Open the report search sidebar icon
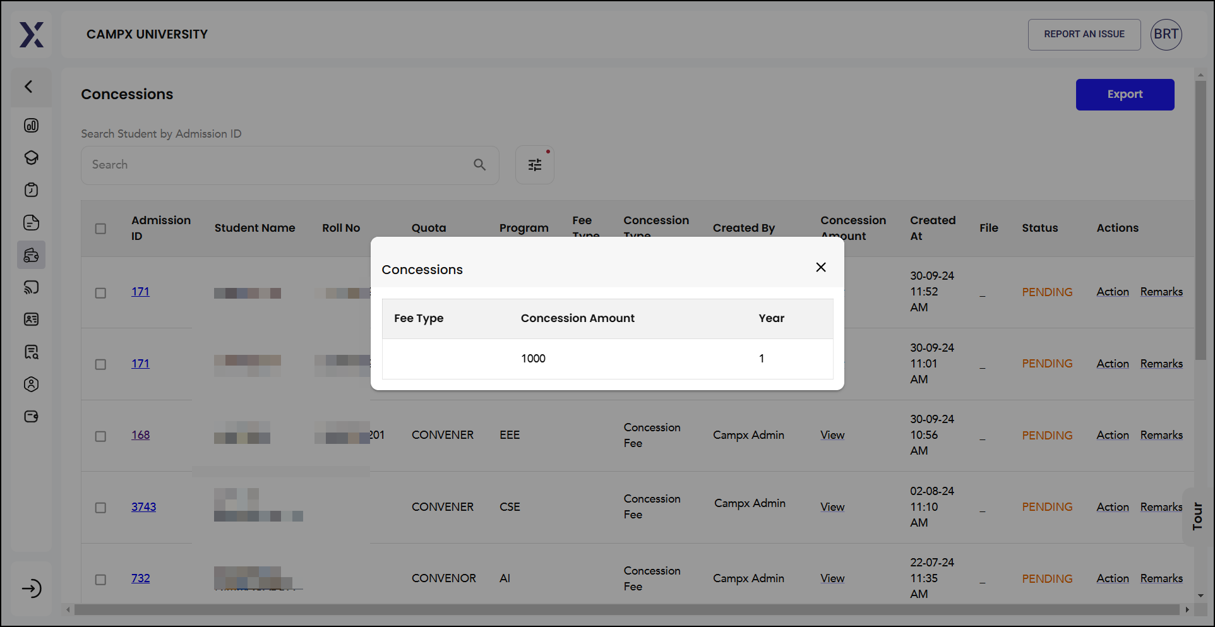Viewport: 1215px width, 627px height. click(31, 352)
